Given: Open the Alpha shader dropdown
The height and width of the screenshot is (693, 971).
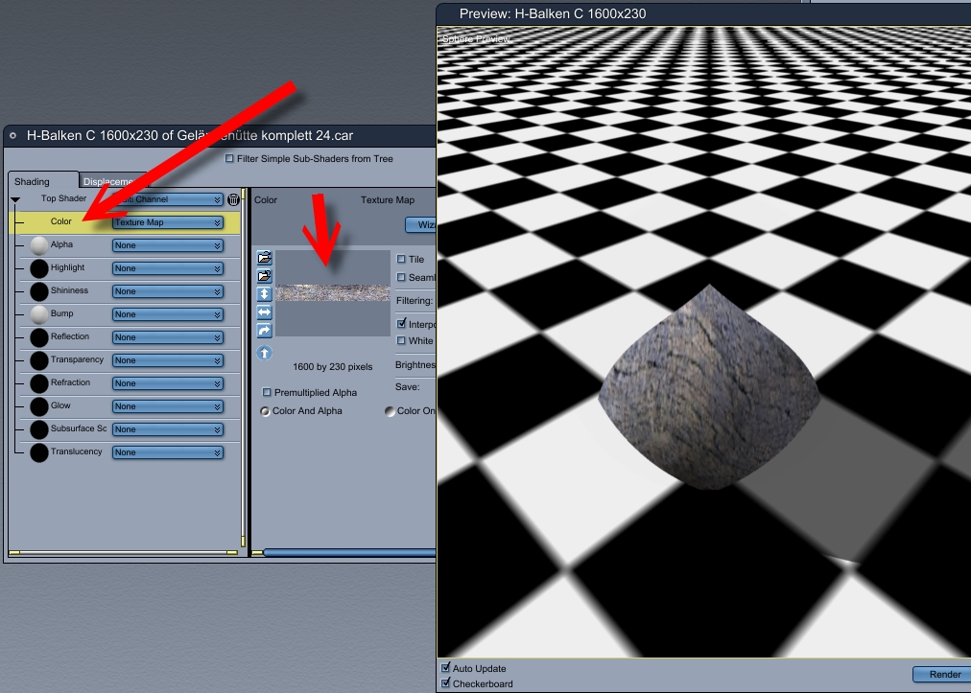Looking at the screenshot, I should [167, 245].
